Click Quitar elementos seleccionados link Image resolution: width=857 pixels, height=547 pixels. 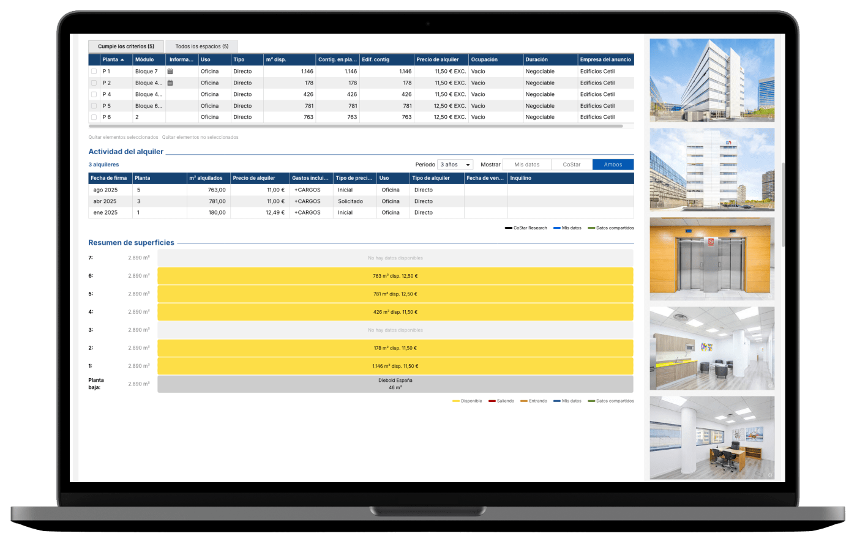tap(123, 137)
